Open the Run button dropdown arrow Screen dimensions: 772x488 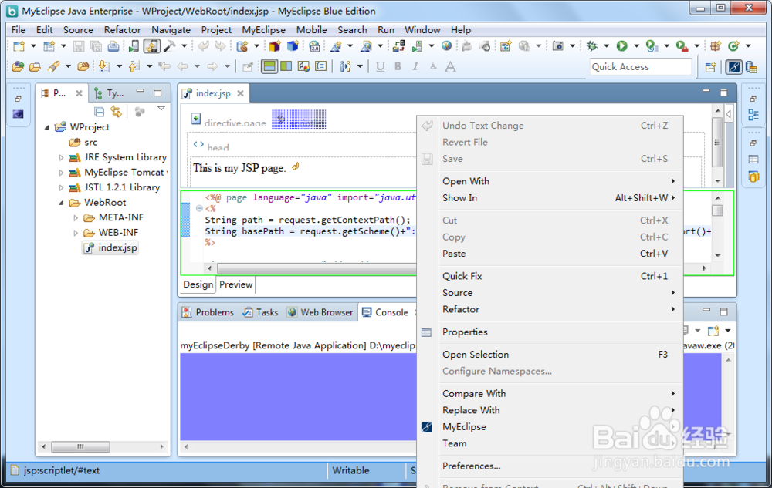636,46
